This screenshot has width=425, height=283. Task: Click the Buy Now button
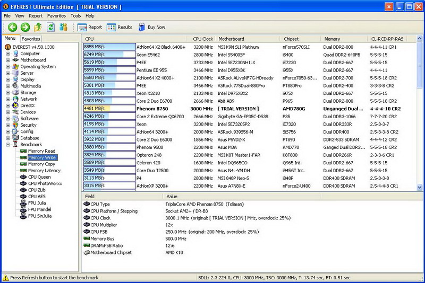[152, 28]
